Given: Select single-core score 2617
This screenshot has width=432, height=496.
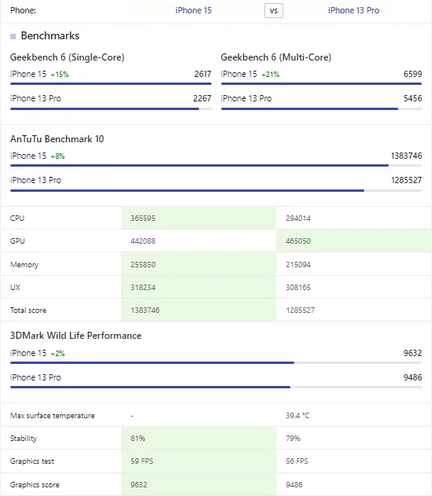Looking at the screenshot, I should [x=203, y=74].
